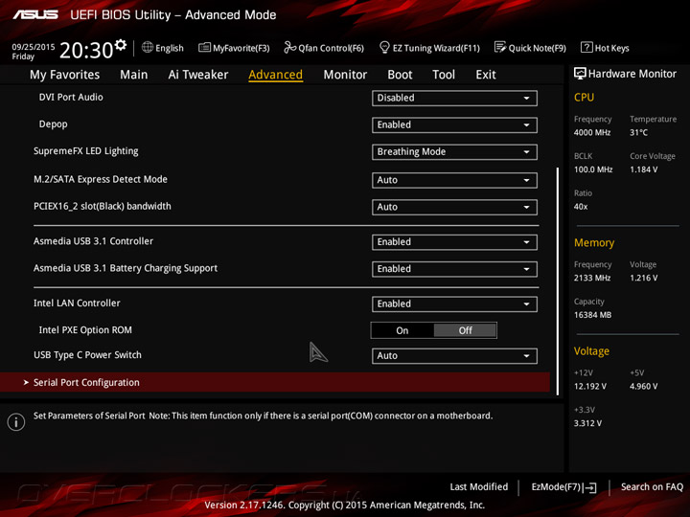Click the 20:30 clock display
690x517 pixels.
click(86, 50)
